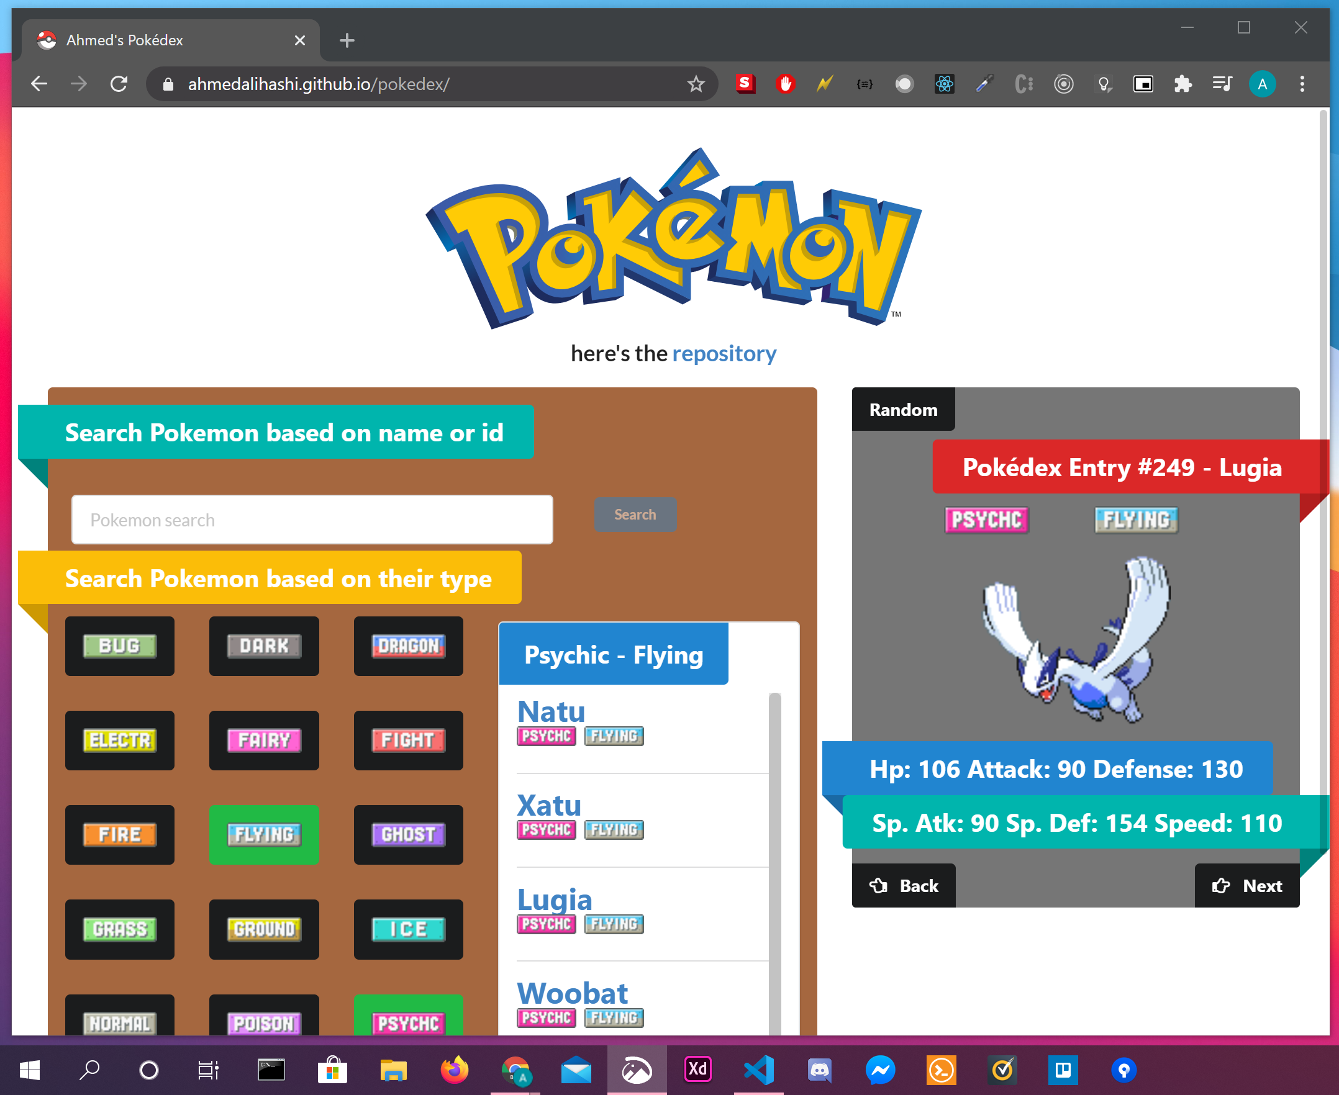Open a new browser tab

347,41
